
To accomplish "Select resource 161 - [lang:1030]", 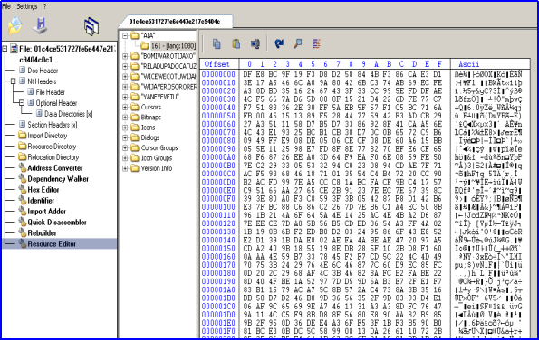I will 173,46.
